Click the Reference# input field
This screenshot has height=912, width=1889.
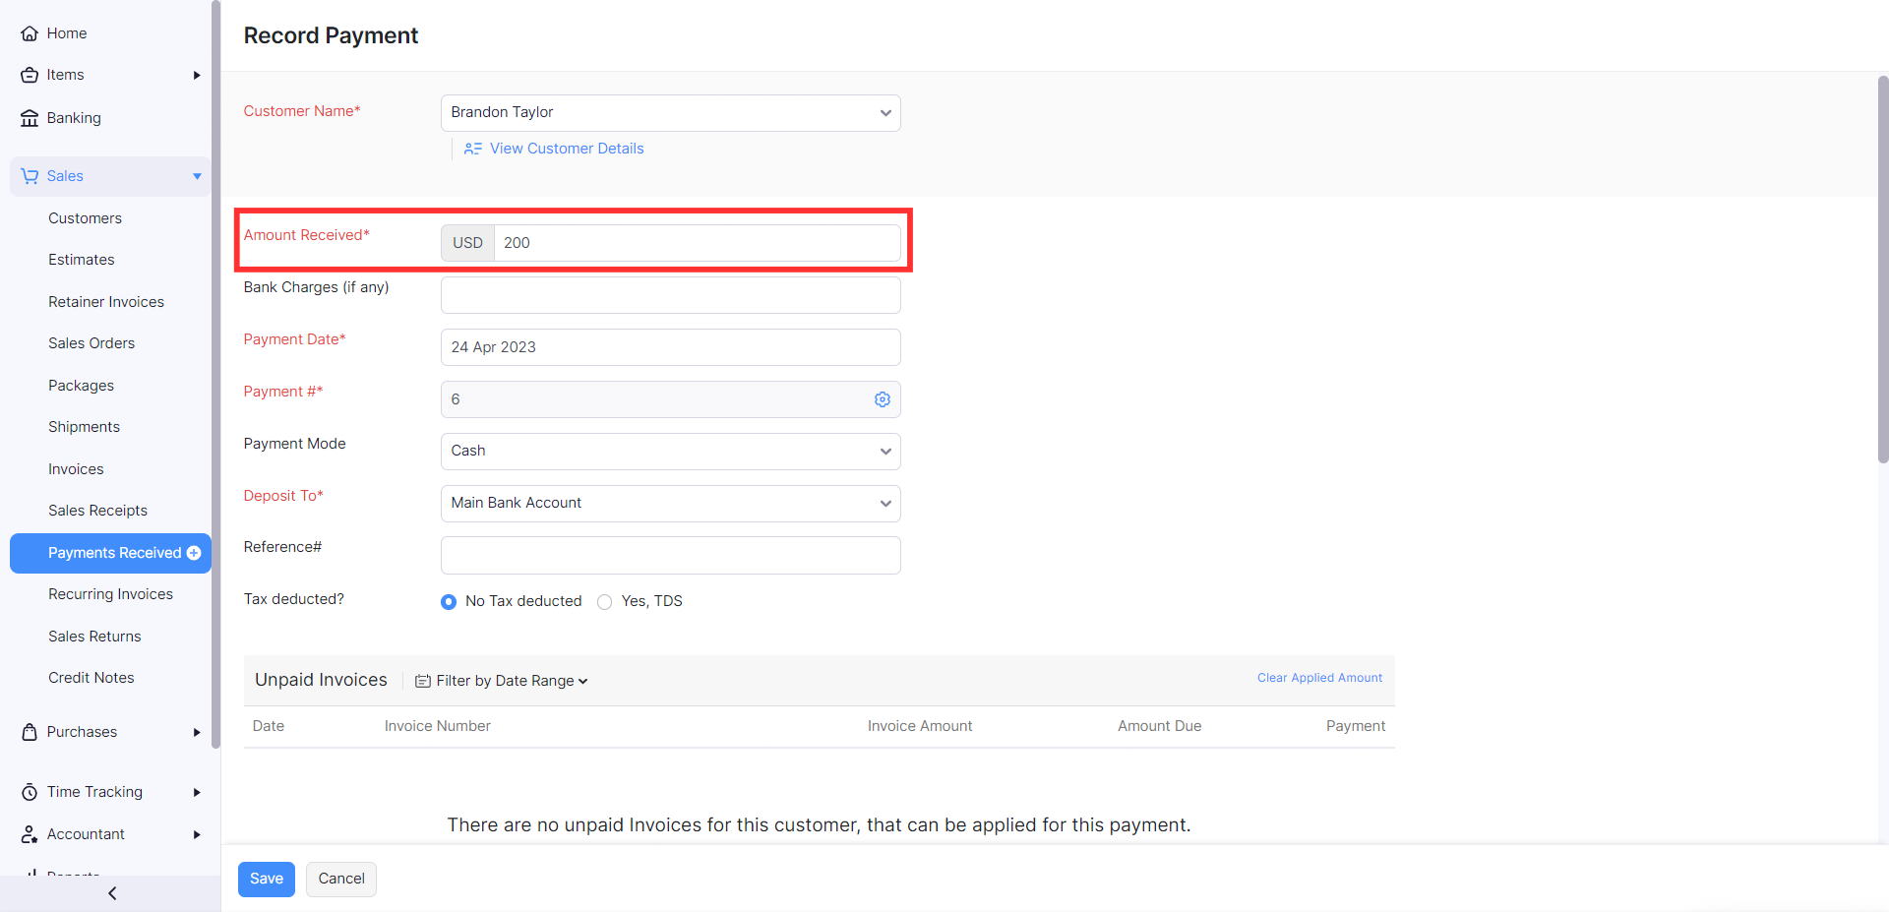670,556
